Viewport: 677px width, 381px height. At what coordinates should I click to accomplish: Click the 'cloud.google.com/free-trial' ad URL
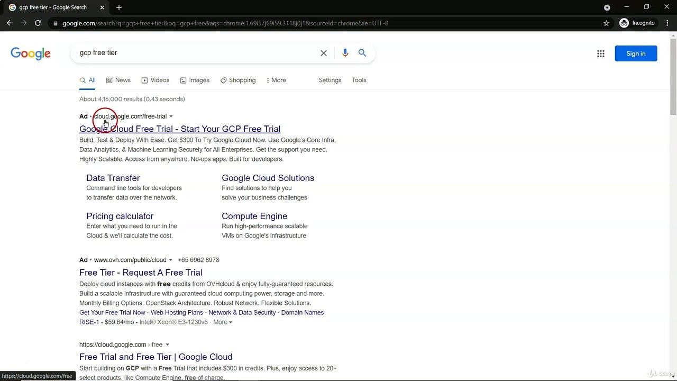[x=130, y=116]
